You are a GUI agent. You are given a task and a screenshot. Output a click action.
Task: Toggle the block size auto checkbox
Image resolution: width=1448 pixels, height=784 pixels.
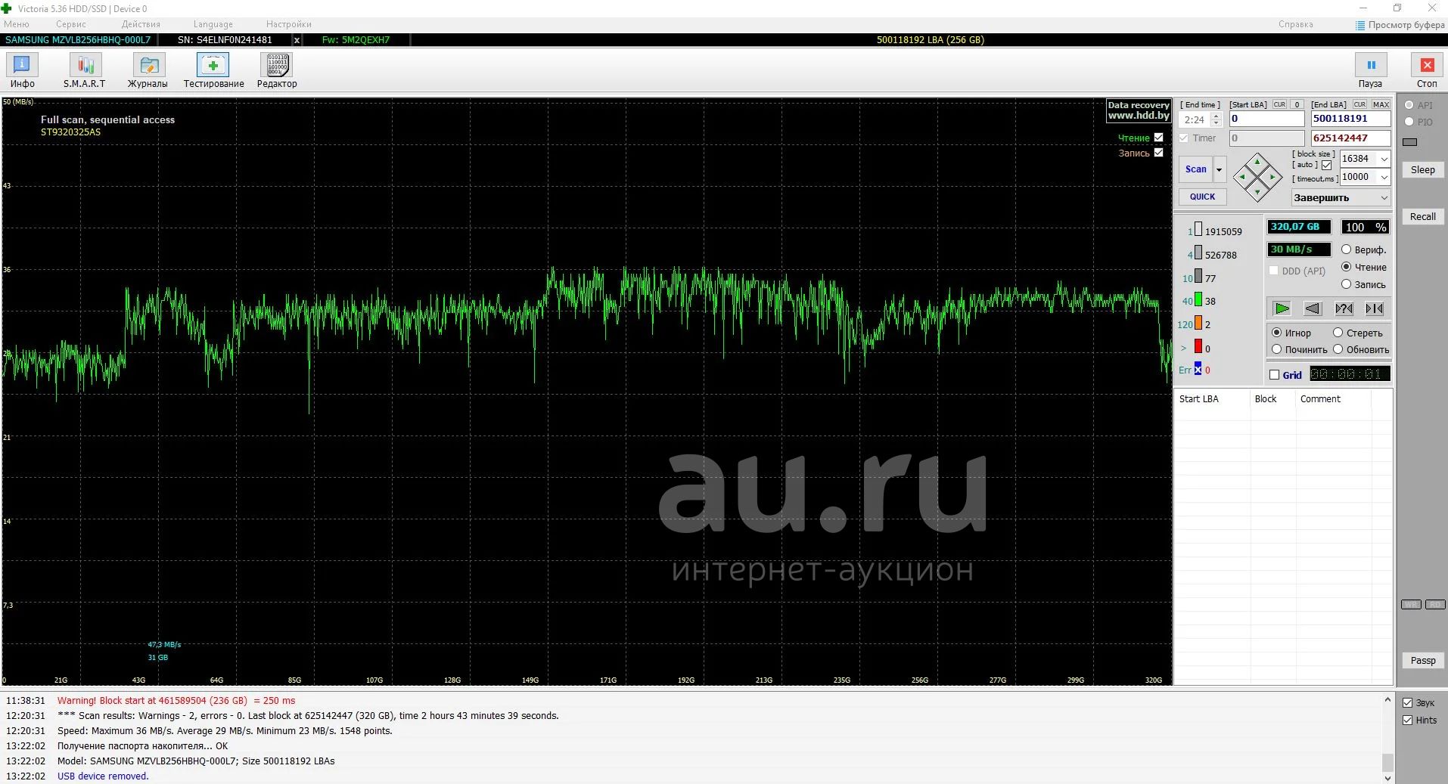1326,165
